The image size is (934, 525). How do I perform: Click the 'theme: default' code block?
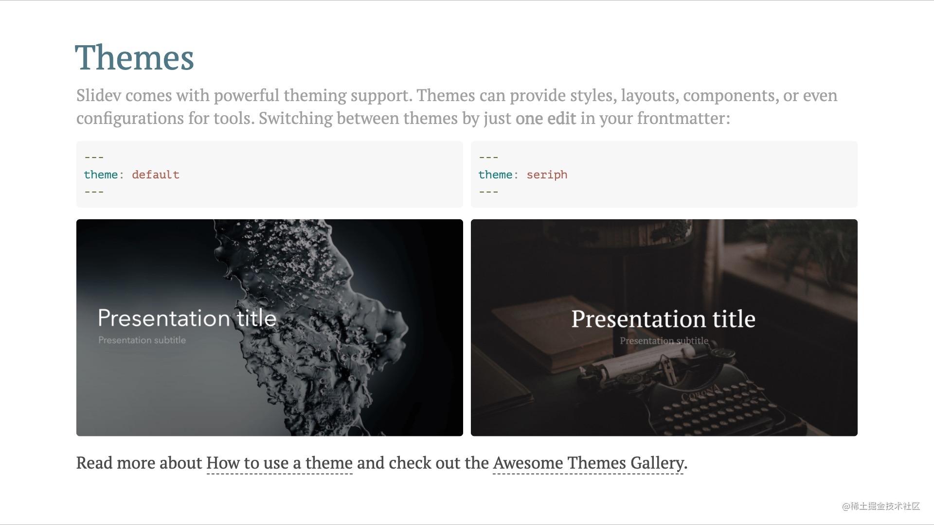269,175
